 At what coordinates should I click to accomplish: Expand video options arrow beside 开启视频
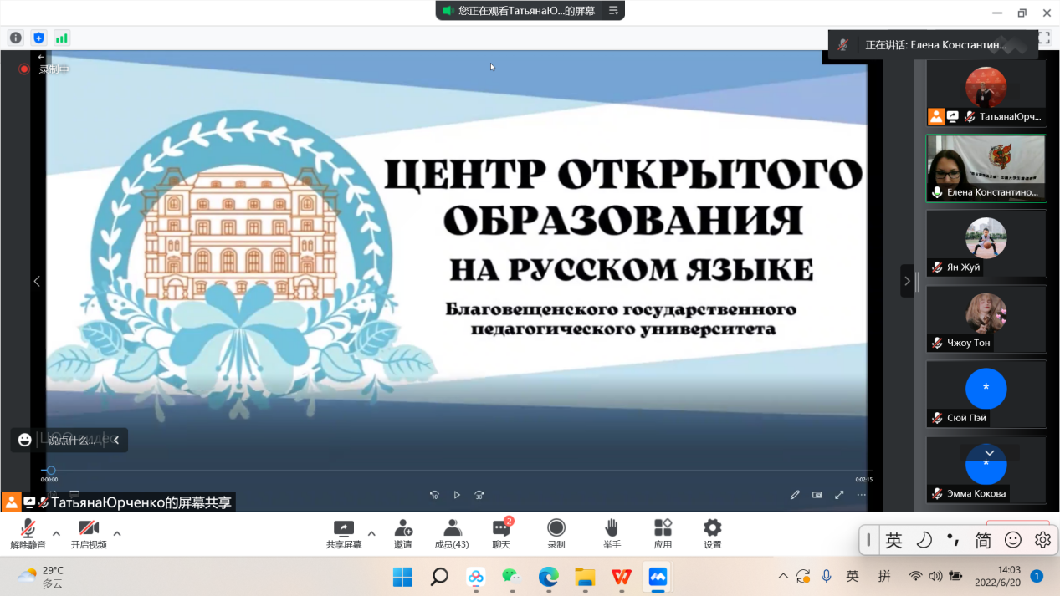(x=117, y=533)
